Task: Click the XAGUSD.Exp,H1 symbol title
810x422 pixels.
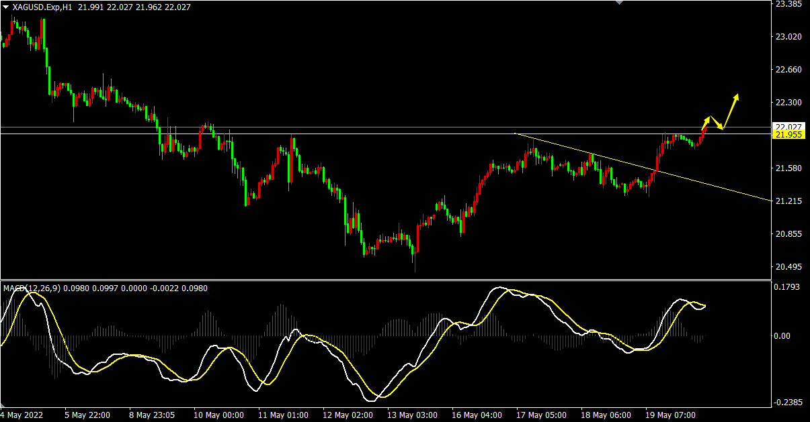Action: tap(43, 7)
